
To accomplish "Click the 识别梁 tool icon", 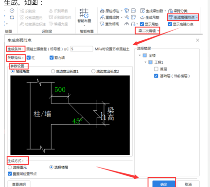I will coord(22,11).
